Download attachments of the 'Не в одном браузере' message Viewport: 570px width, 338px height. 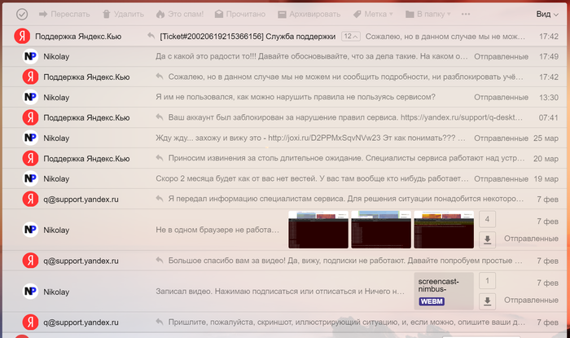coord(487,240)
